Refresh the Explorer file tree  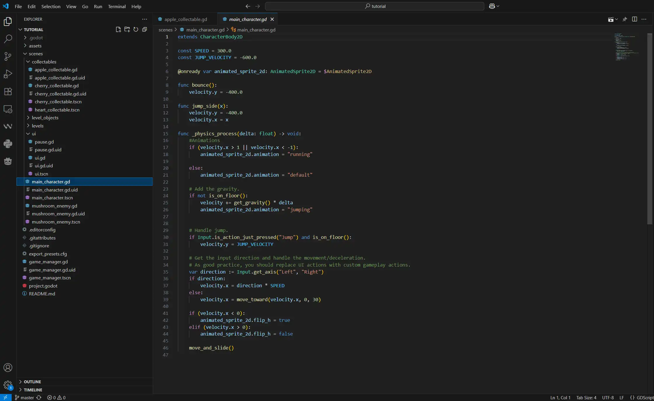(x=136, y=29)
